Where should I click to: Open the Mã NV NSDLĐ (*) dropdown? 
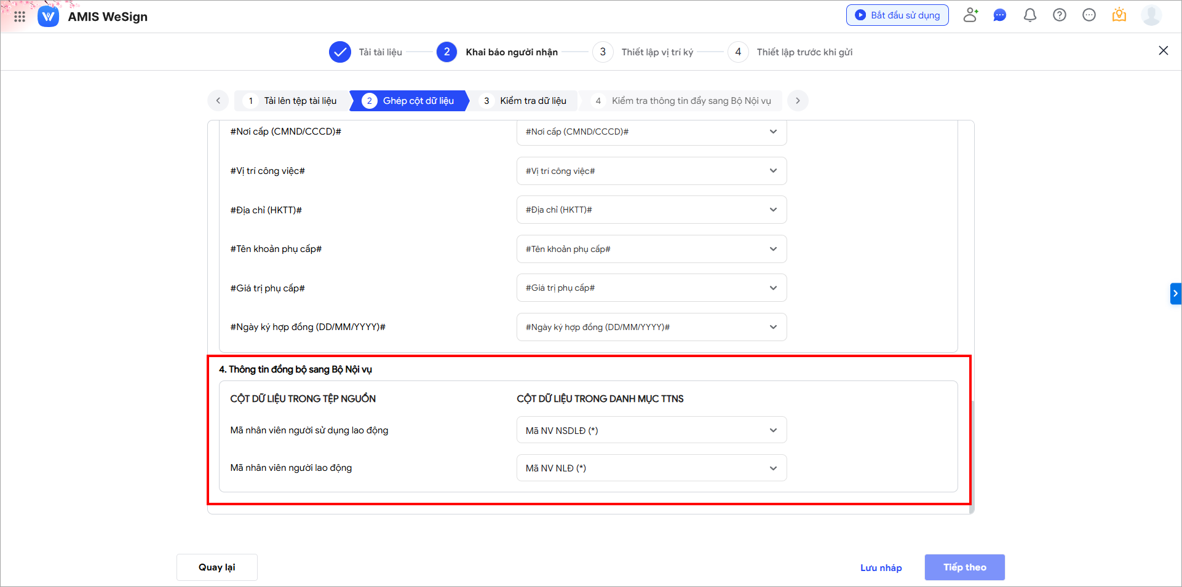[651, 430]
